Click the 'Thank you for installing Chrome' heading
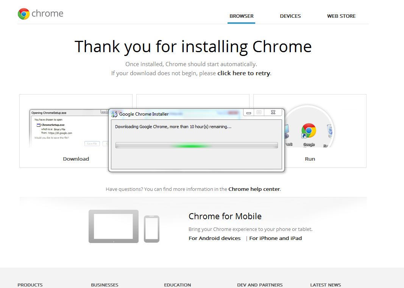 tap(193, 47)
